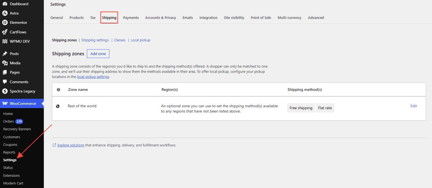Open the Status submenu item
432x188 pixels.
coord(8,167)
